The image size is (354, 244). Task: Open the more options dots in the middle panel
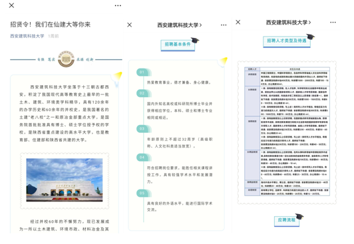[224, 25]
